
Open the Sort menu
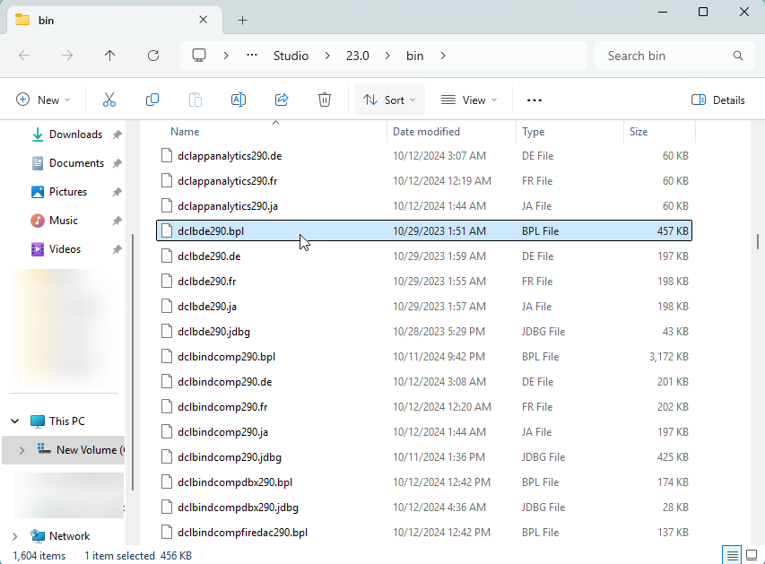388,100
